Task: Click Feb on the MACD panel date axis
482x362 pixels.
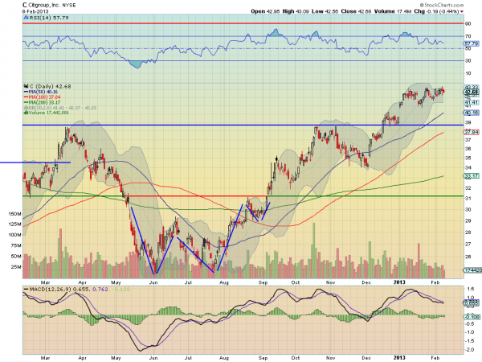Action: coord(435,358)
